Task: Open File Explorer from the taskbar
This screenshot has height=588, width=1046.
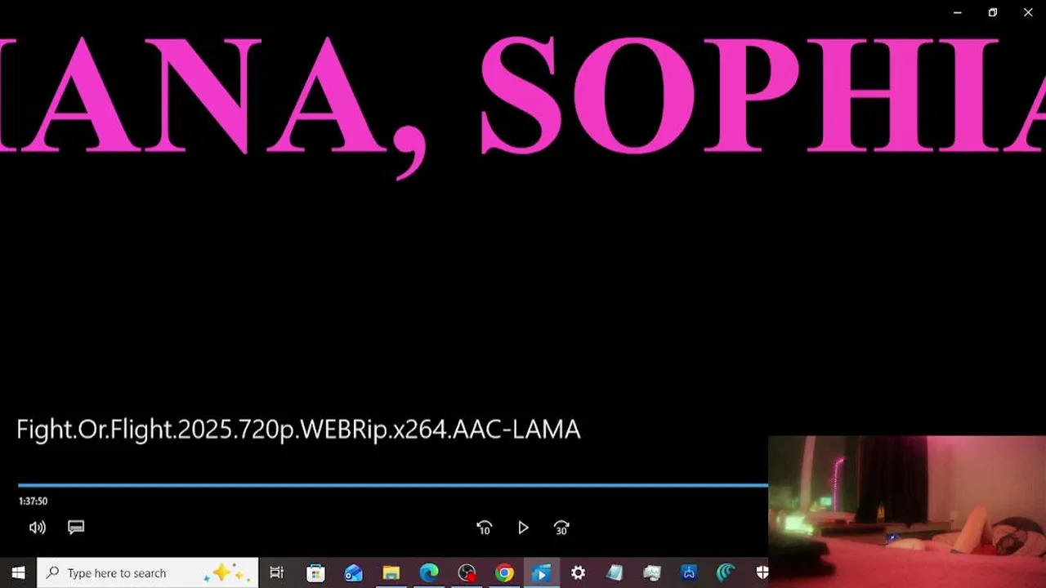Action: 391,572
